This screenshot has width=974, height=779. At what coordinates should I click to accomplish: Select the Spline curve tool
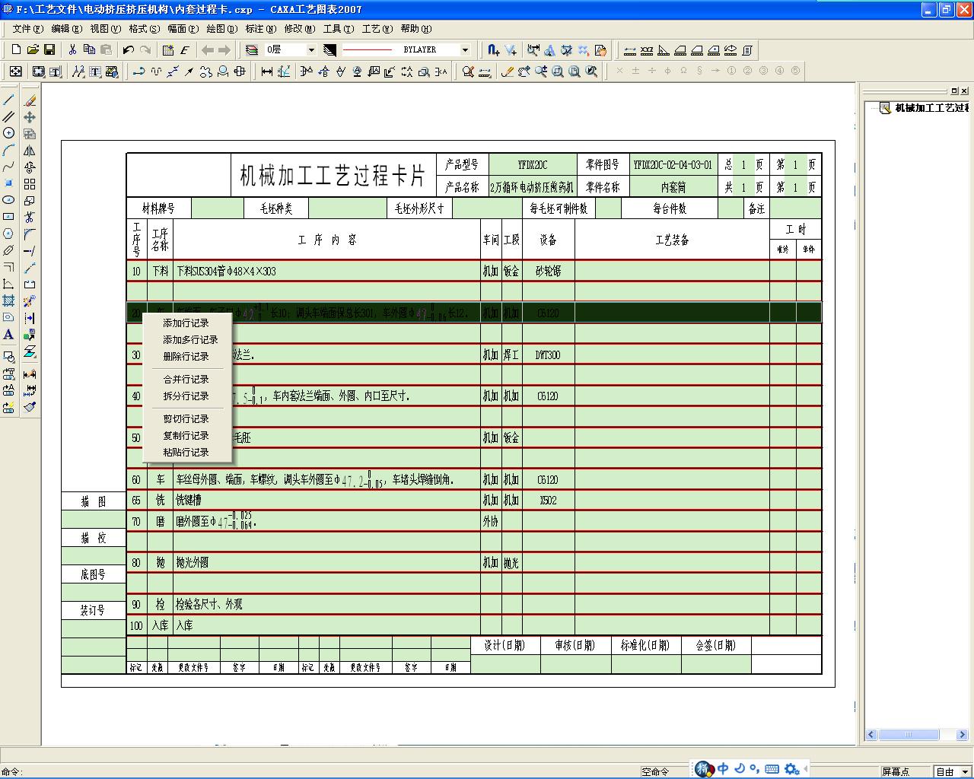(9, 167)
